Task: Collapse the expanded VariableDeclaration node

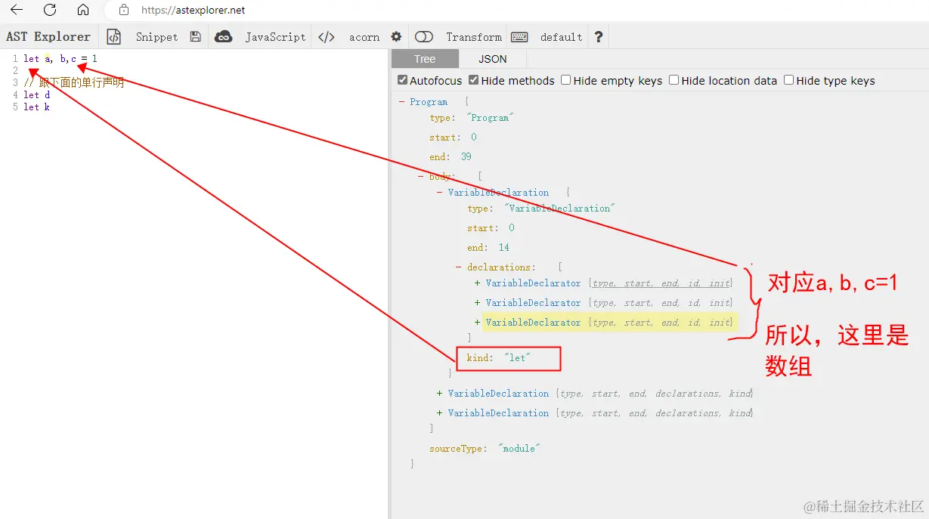Action: coord(439,193)
